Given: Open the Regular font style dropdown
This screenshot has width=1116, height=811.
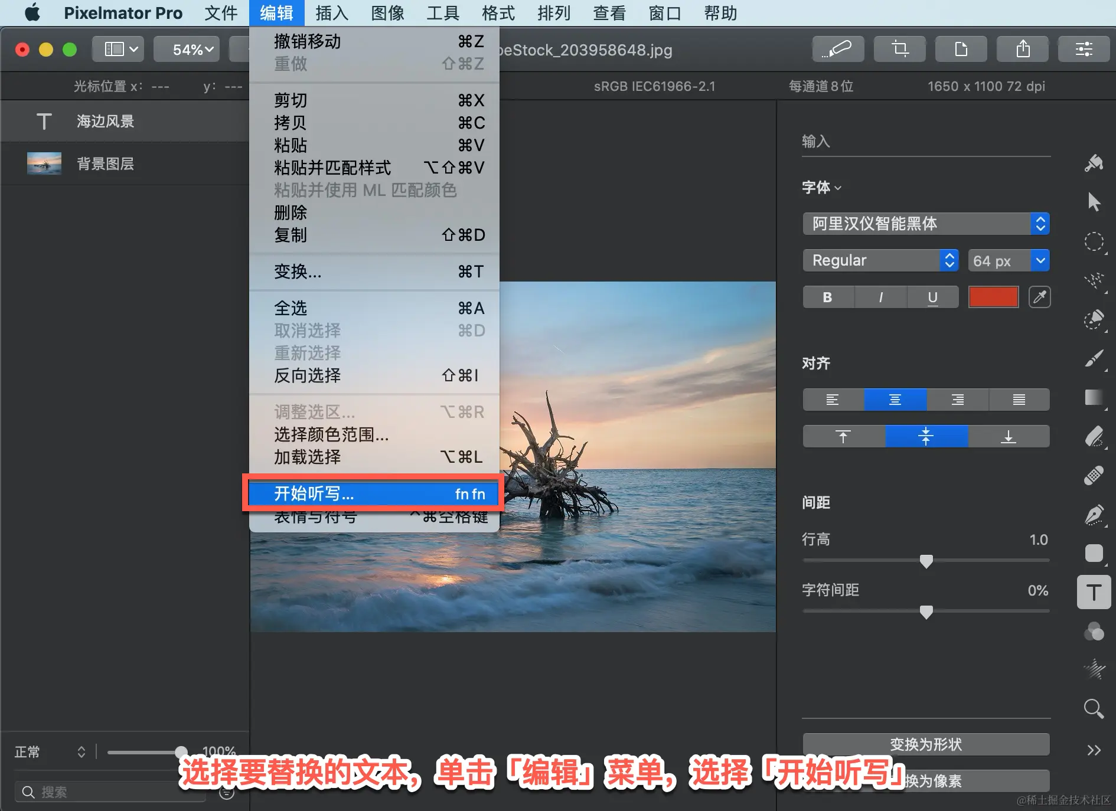Looking at the screenshot, I should 880,260.
